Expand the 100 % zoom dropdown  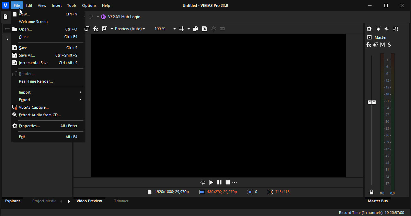[x=174, y=29]
